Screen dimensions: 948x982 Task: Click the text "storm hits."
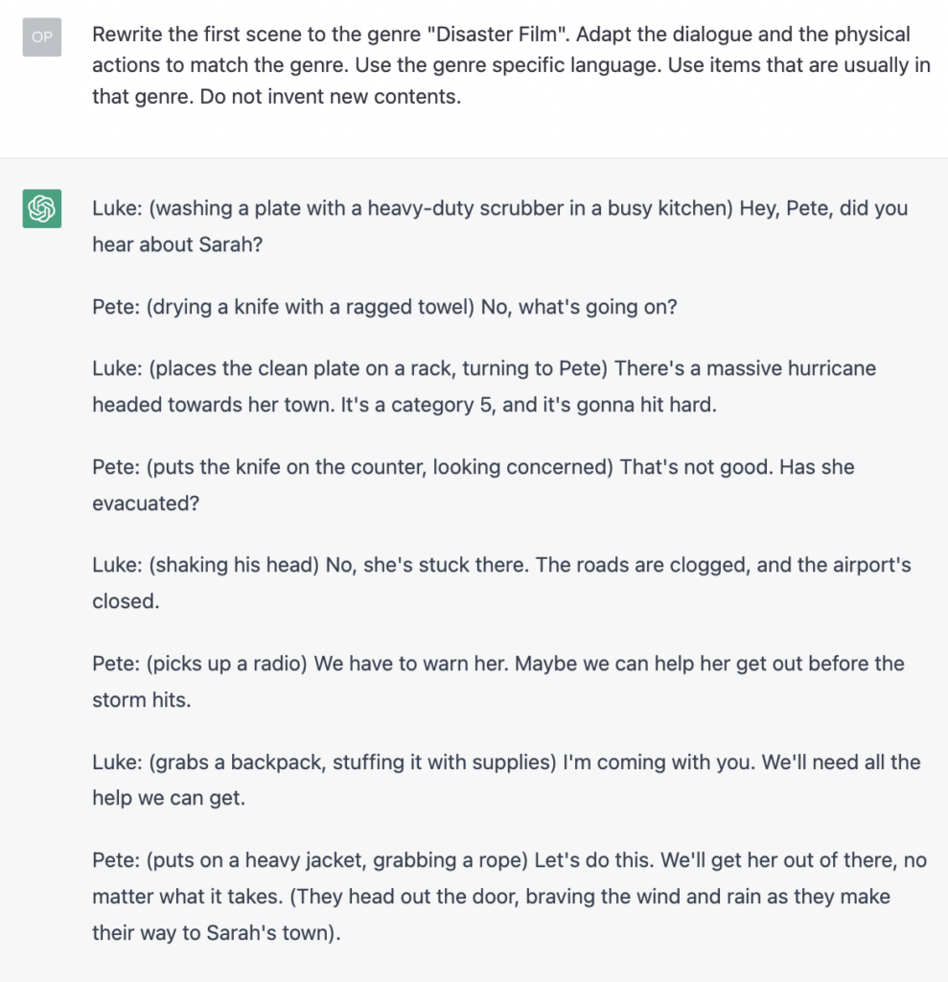click(142, 699)
